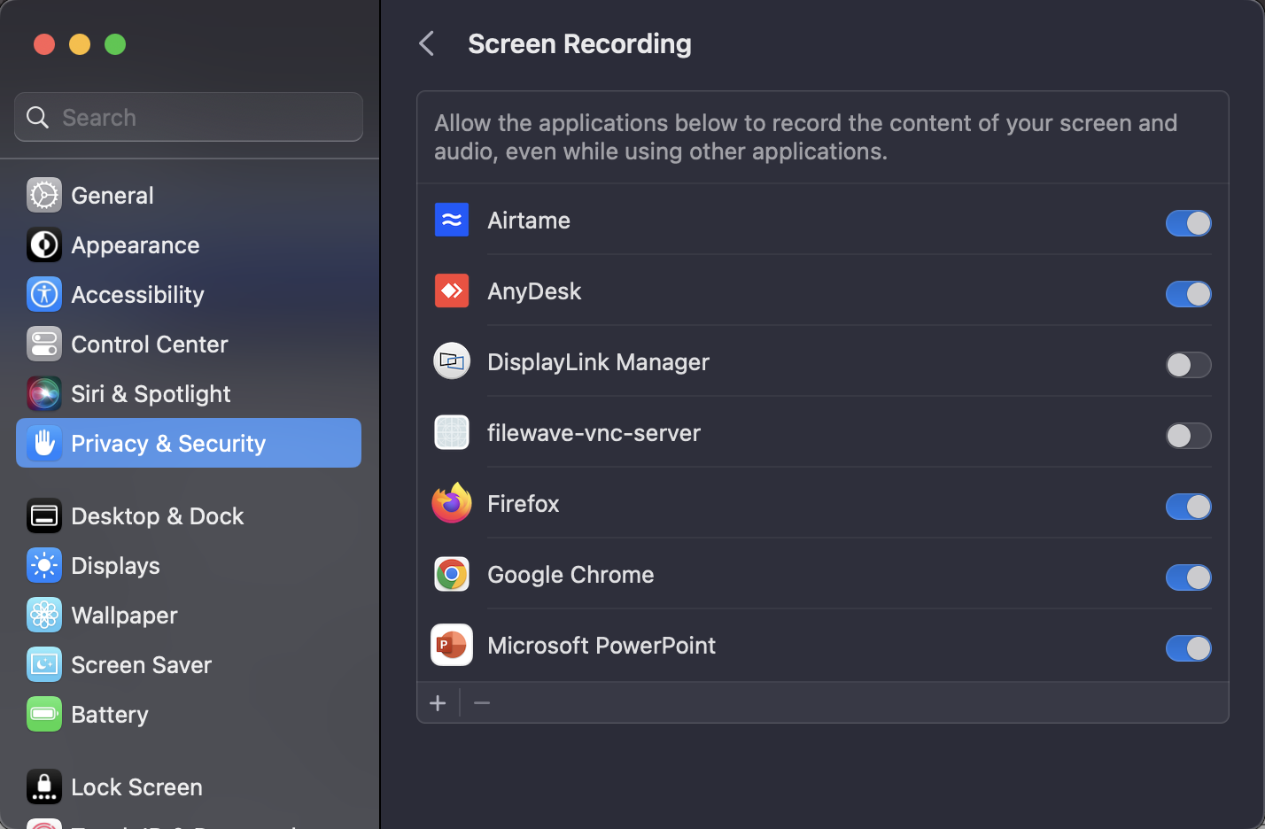Click the Desktop & Dock icon
Image resolution: width=1265 pixels, height=829 pixels.
click(x=44, y=515)
